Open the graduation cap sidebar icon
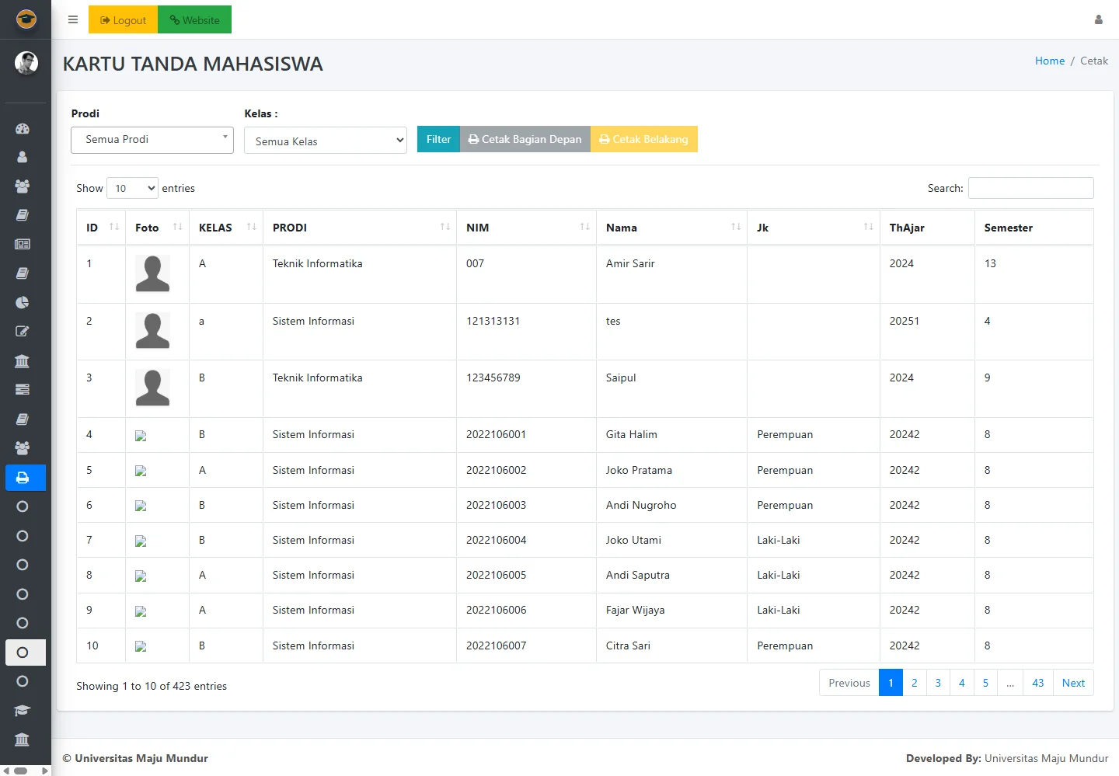This screenshot has width=1119, height=776. (x=23, y=710)
